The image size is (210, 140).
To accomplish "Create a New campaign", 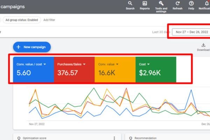I will (32, 47).
